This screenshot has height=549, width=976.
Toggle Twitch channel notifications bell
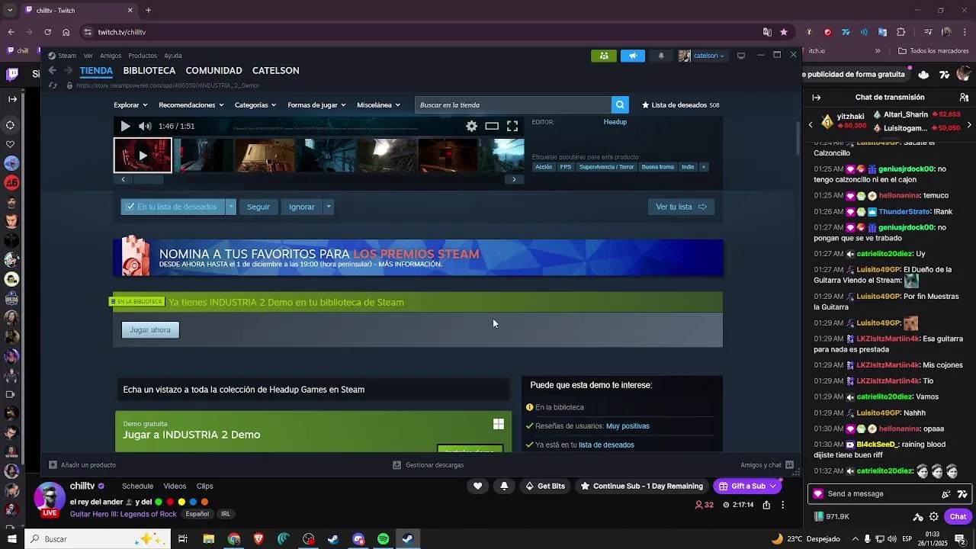pyautogui.click(x=504, y=486)
